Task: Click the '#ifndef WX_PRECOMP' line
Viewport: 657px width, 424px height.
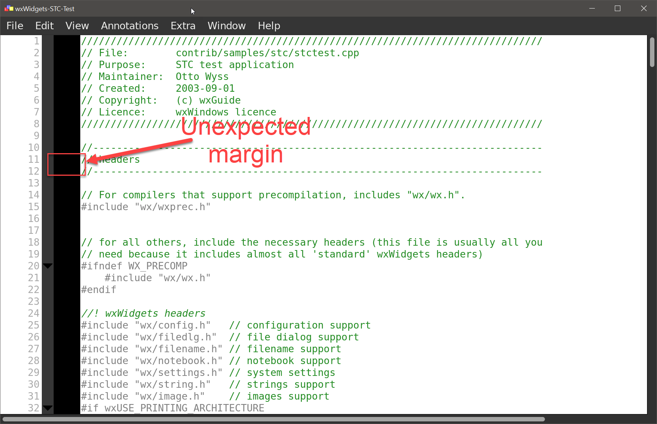Action: [134, 266]
